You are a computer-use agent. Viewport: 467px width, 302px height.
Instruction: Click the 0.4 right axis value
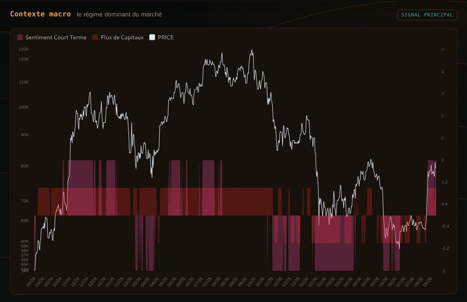(444, 204)
